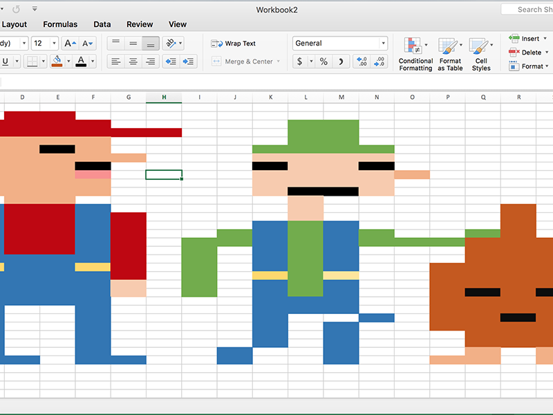Open font size dropdown arrow

[54, 44]
